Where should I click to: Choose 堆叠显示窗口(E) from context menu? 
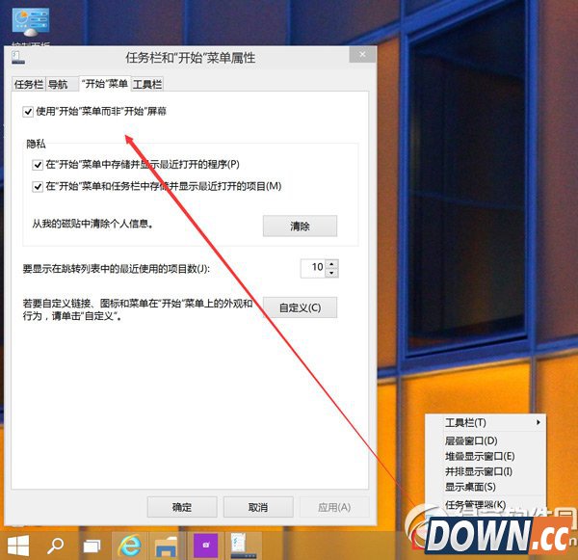[x=486, y=456]
